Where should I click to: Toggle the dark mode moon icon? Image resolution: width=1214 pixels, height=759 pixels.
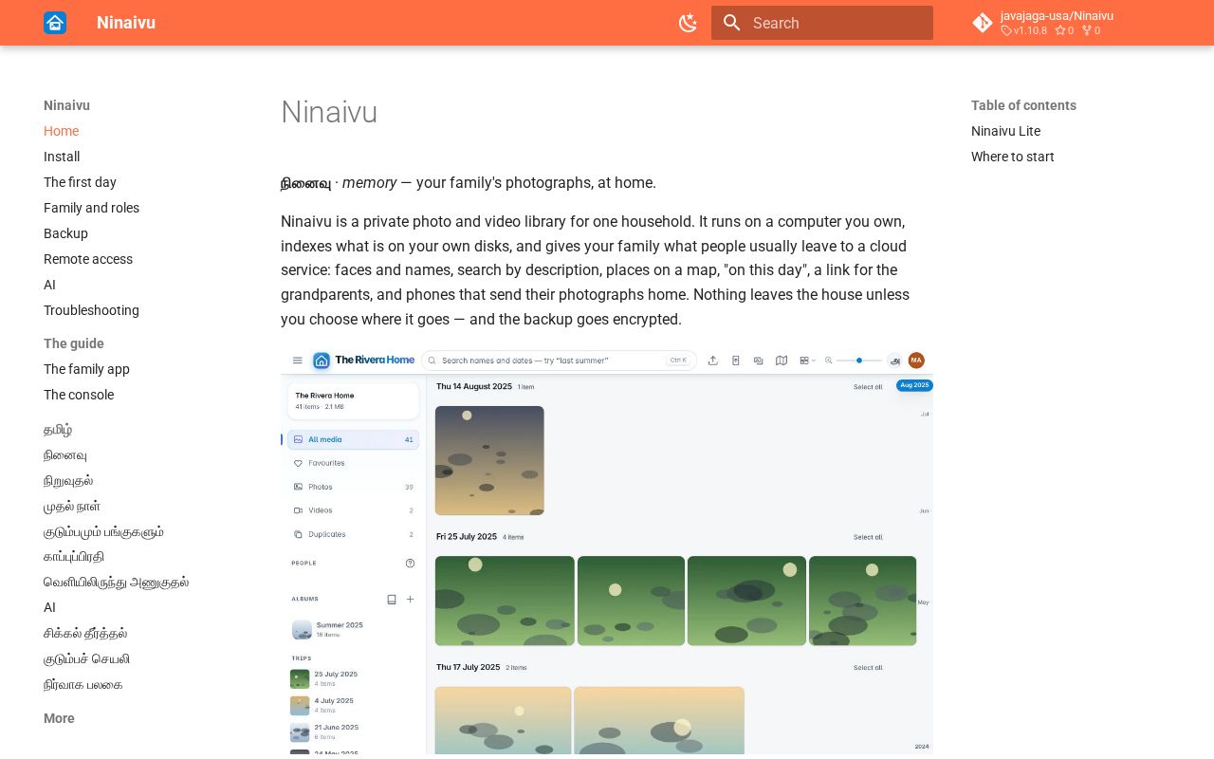click(x=689, y=23)
